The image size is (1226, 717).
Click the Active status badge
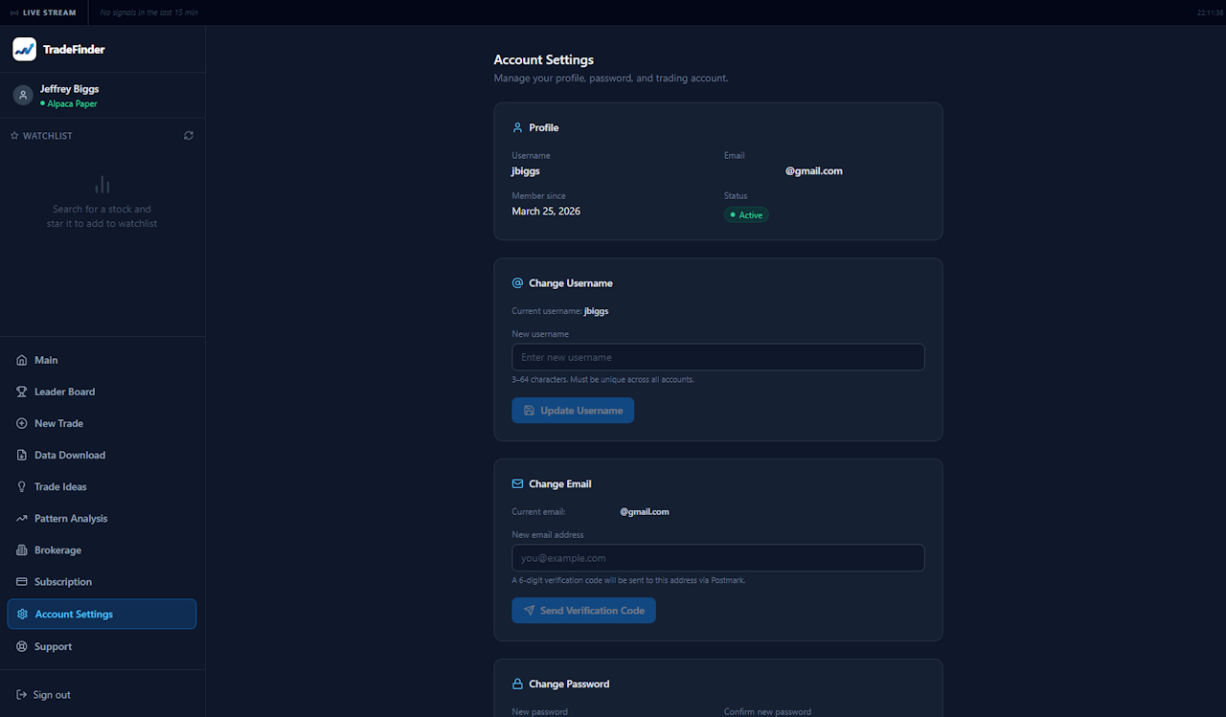[x=746, y=215]
